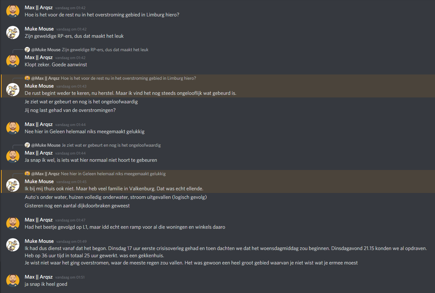Click Max's avatar beside the first message
This screenshot has width=435, height=293.
coord(13,11)
